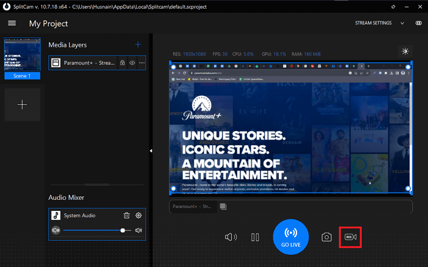Expand the stream settings dropdown chevron
Image resolution: width=428 pixels, height=267 pixels.
click(402, 23)
